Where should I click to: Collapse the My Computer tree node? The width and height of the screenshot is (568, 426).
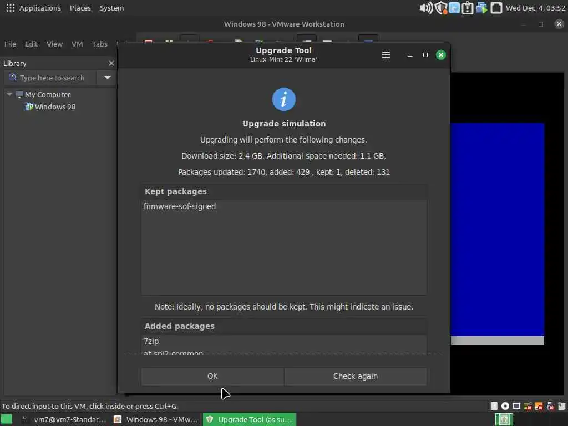9,94
